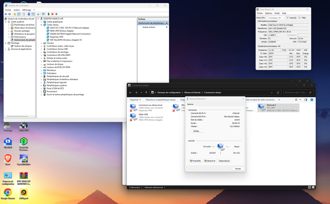330x204 pixels.
Task: Launch CrystalDiskInfo from the desktop
Action: 23,158
